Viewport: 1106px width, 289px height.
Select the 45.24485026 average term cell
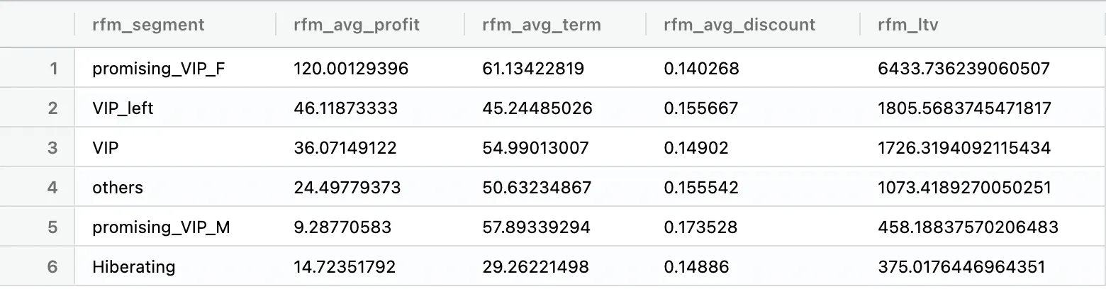(537, 108)
